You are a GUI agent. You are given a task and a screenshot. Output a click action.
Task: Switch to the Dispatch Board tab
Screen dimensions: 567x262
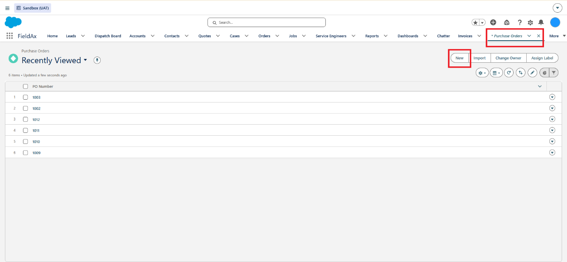click(108, 36)
